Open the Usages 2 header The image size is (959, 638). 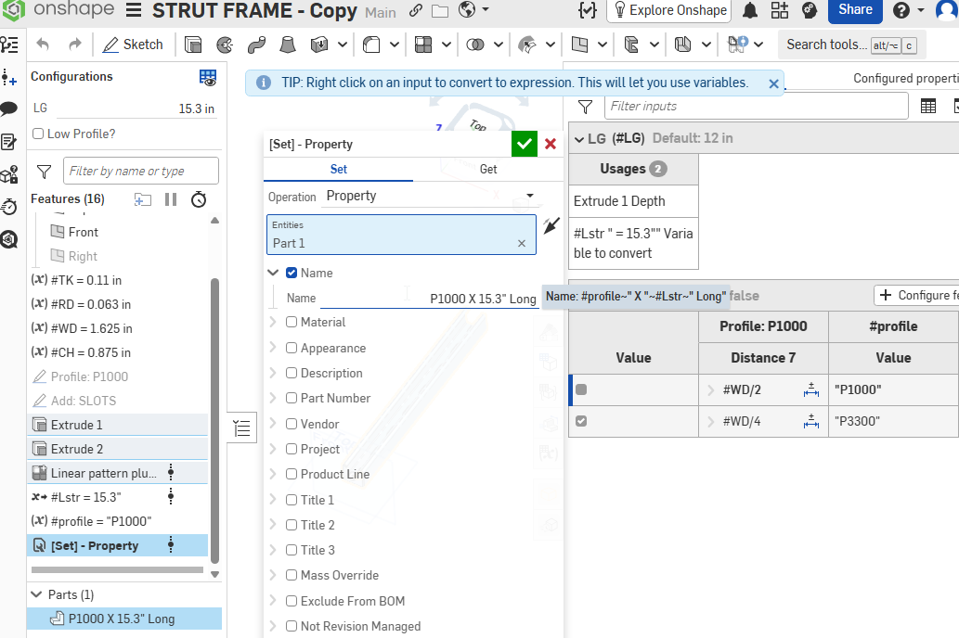[634, 169]
